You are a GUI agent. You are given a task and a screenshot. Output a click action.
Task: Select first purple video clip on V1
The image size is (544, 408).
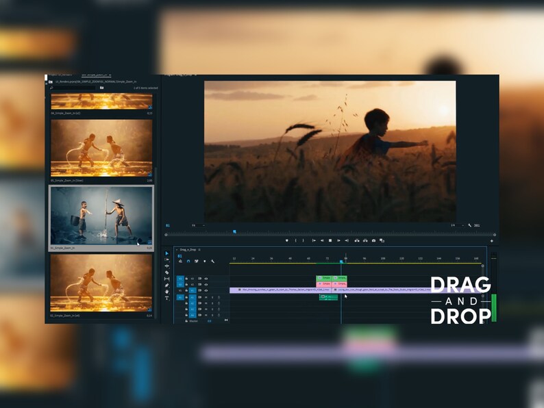pos(280,290)
